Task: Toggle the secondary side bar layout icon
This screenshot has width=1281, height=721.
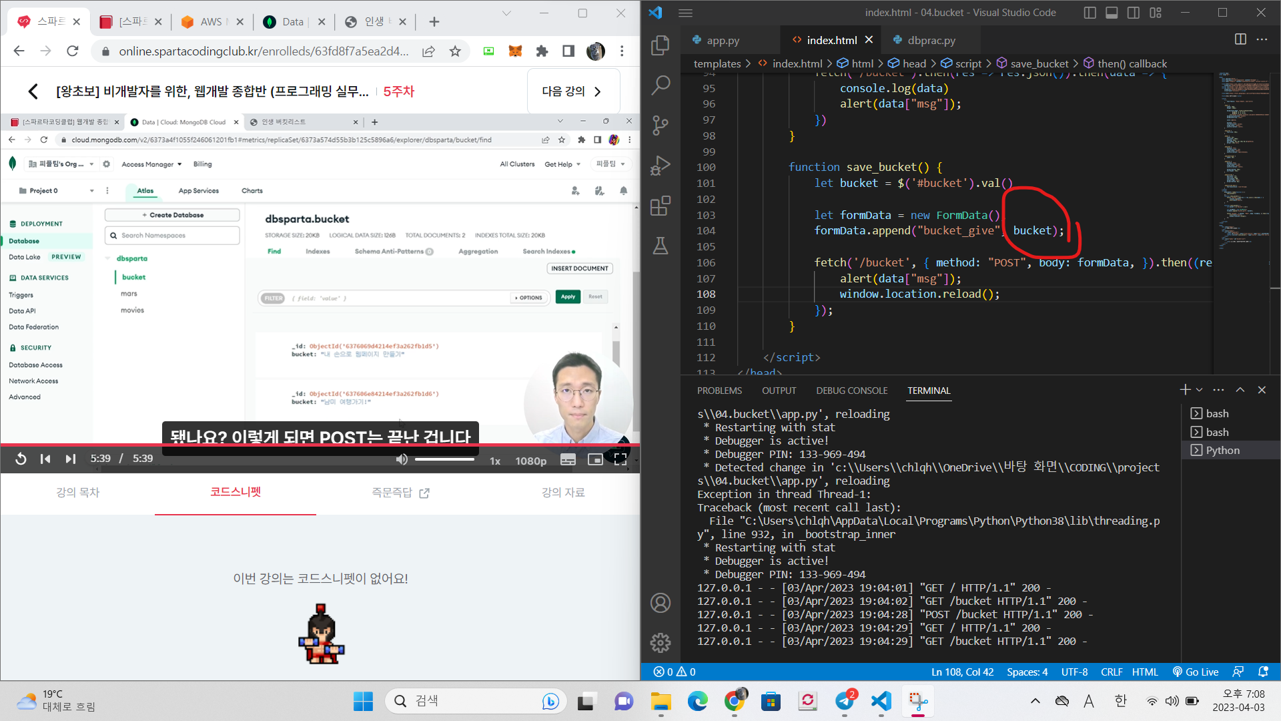Action: pos(1134,13)
